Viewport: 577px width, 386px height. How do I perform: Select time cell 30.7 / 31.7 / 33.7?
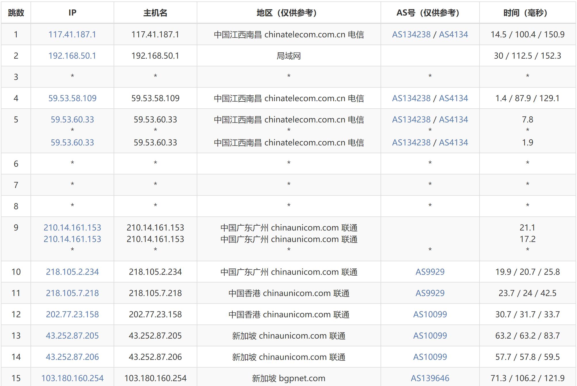coord(528,314)
